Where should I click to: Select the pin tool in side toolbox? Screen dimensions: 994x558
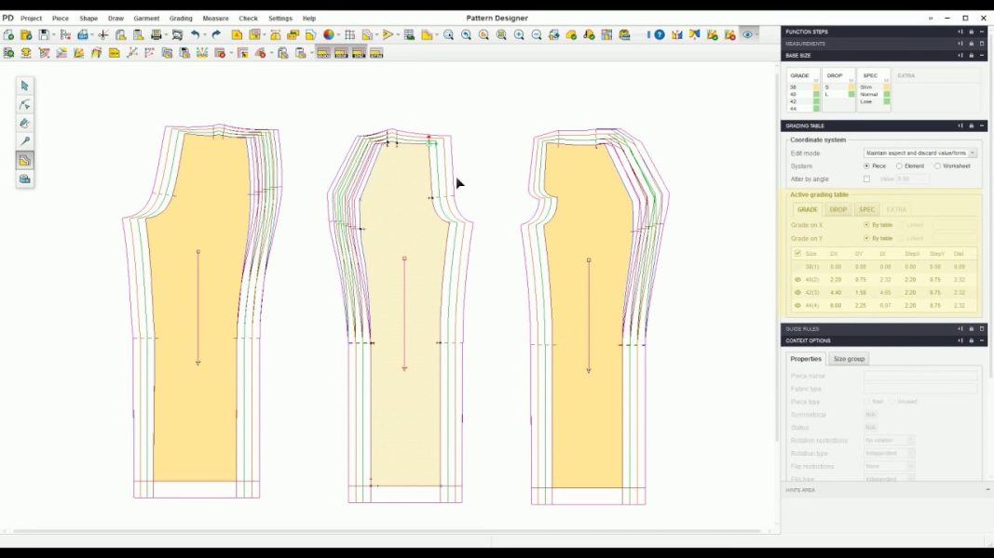[x=25, y=141]
